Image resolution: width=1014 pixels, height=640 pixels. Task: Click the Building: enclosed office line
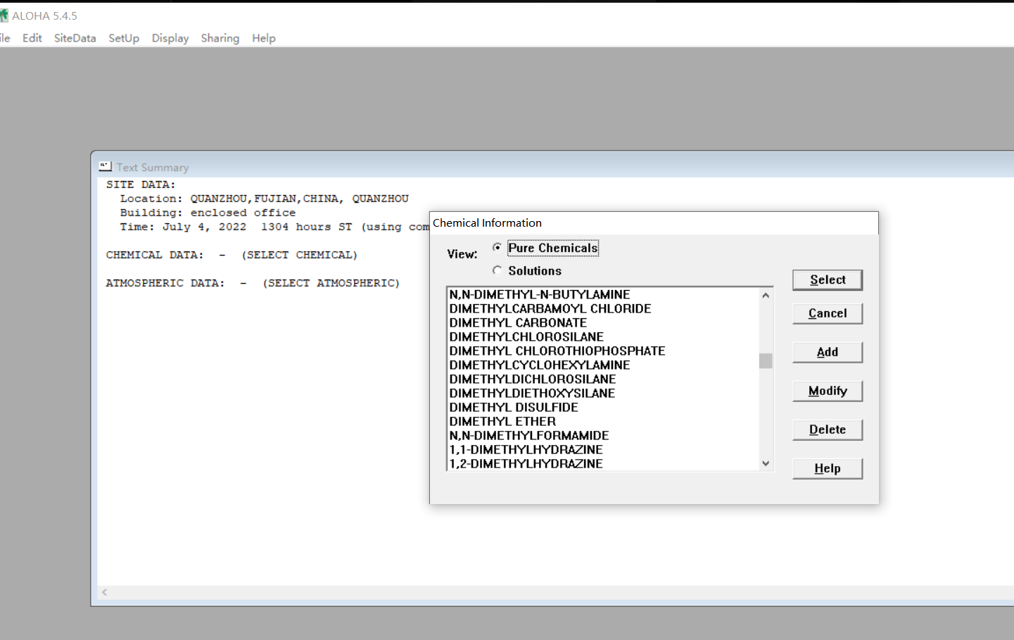click(208, 213)
